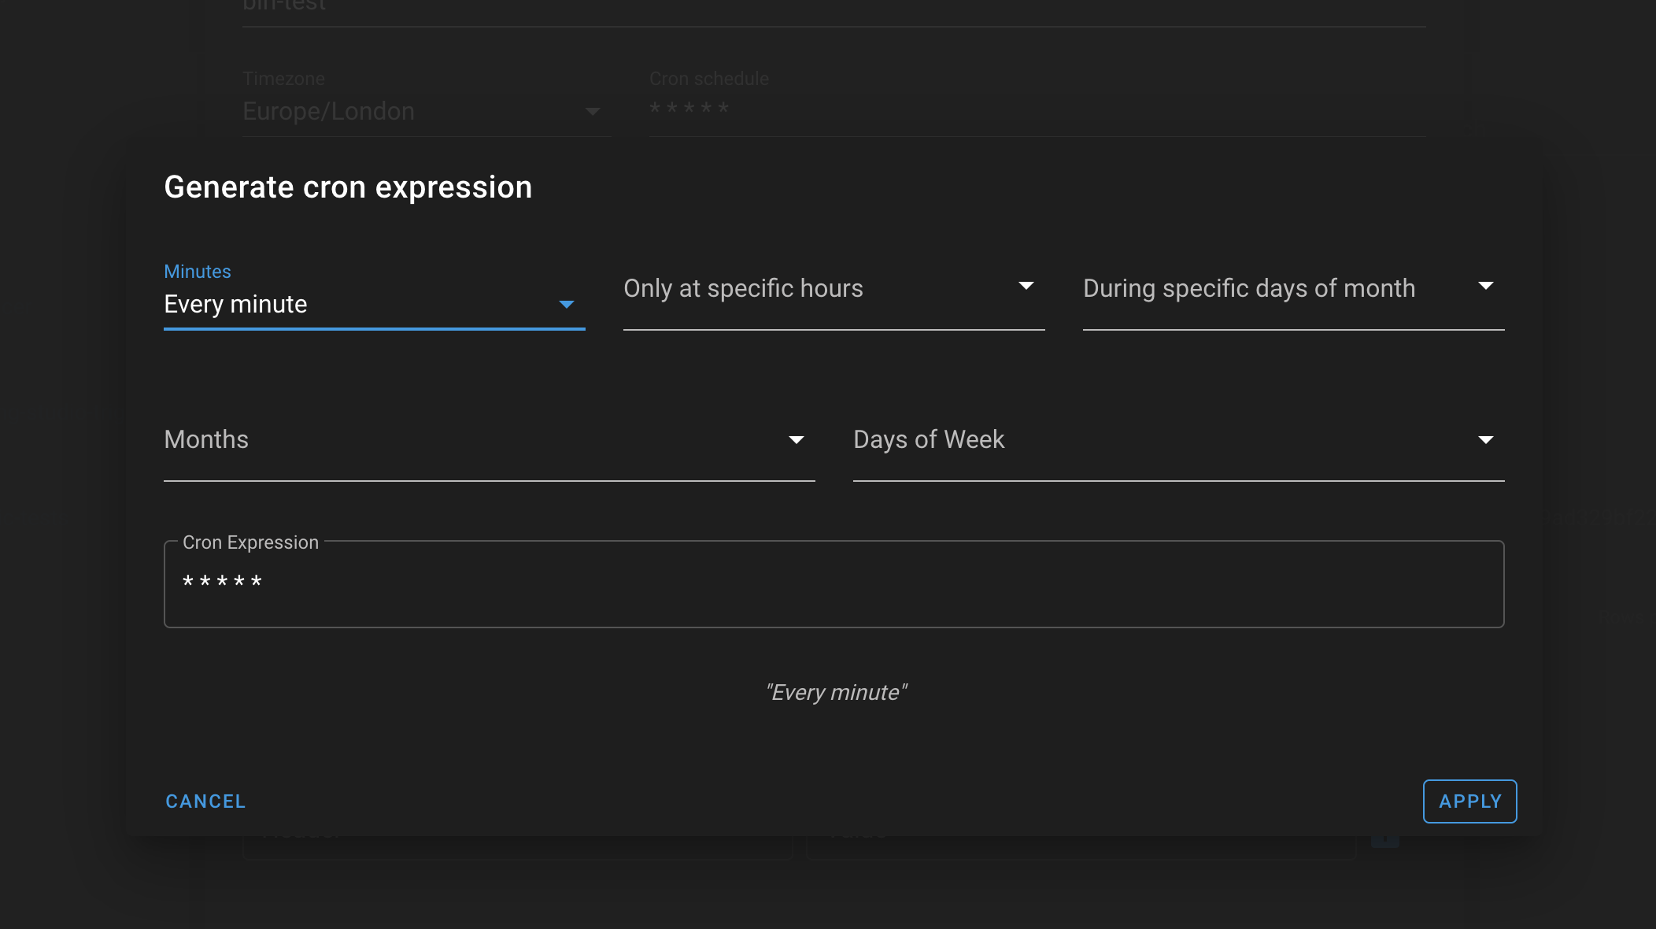The image size is (1656, 929).
Task: Click the Timezone dropdown arrow in the background
Action: coord(591,112)
